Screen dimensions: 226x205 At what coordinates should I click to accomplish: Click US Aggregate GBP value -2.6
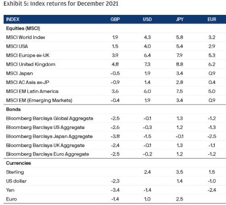point(115,127)
